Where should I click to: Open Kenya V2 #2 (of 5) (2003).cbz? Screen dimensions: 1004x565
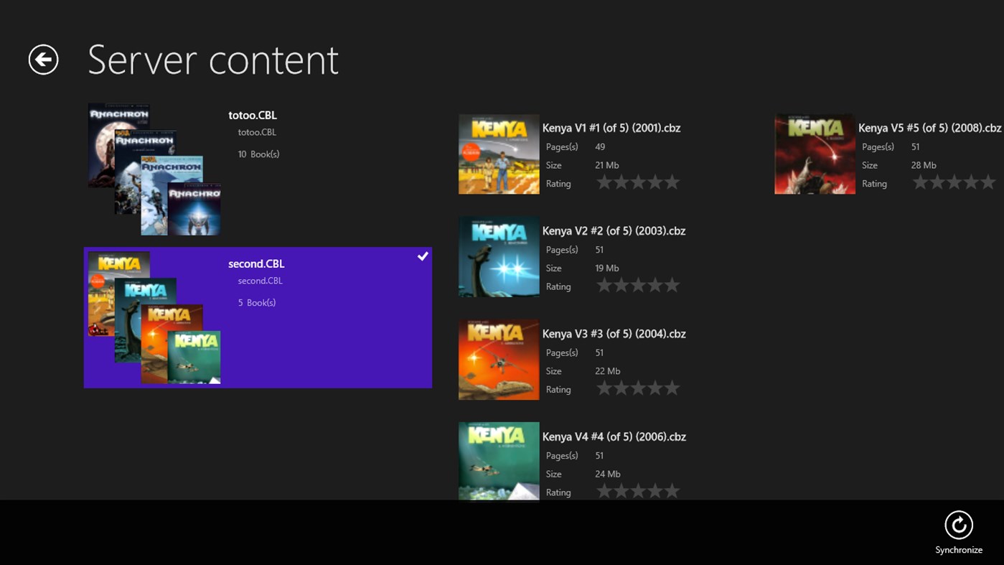point(614,230)
